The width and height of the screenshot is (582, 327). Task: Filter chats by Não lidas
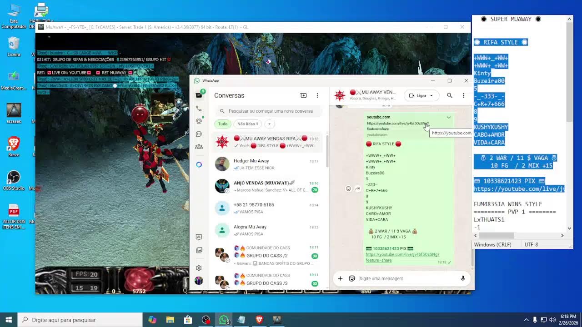(248, 124)
